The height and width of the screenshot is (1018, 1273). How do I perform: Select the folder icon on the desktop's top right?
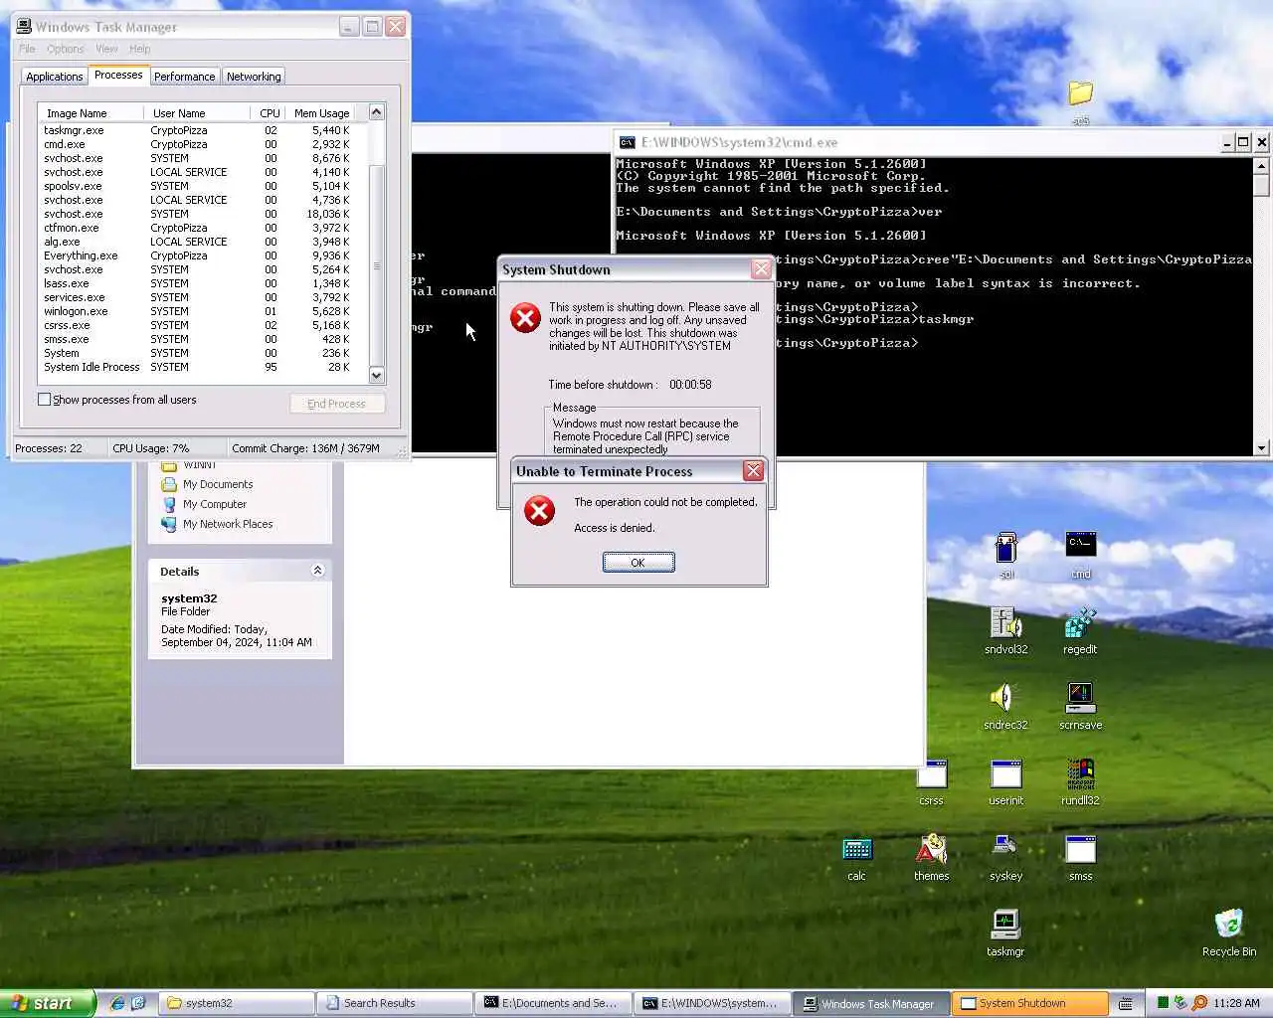(x=1080, y=94)
